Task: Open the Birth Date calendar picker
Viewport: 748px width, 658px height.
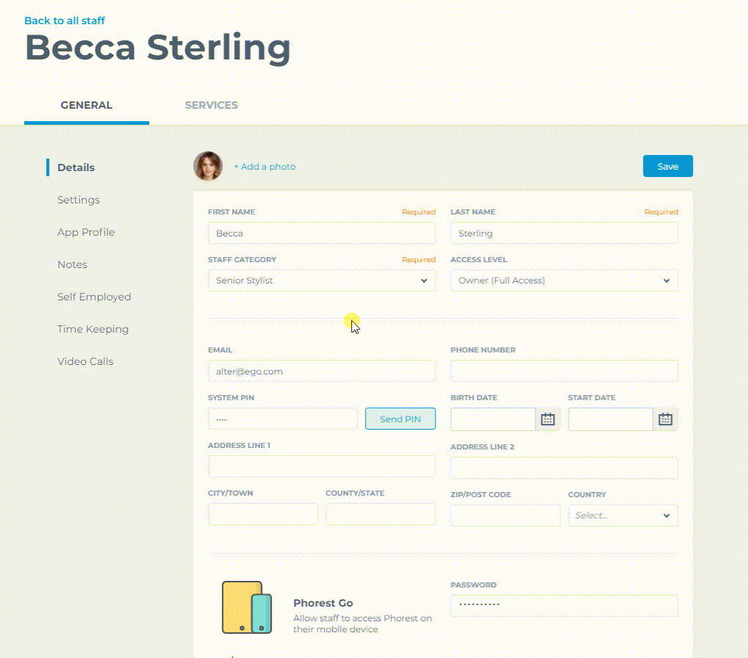Action: tap(547, 419)
